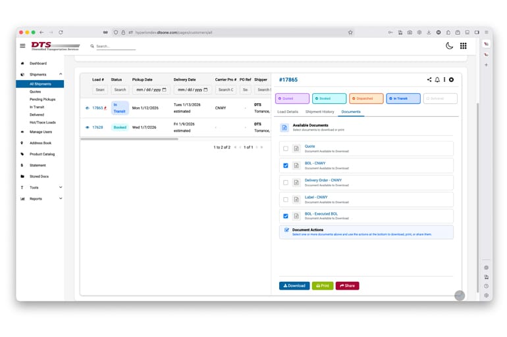
Task: Open load 17628 link
Action: point(97,127)
